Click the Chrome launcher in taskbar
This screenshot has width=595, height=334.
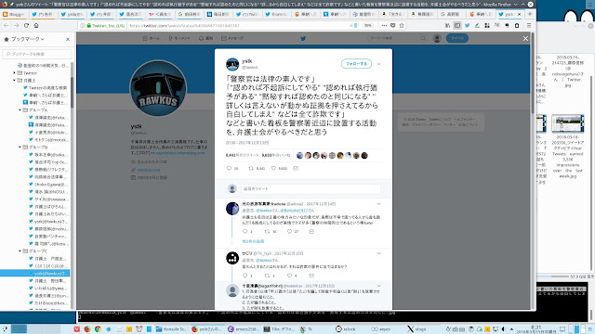(x=98, y=329)
